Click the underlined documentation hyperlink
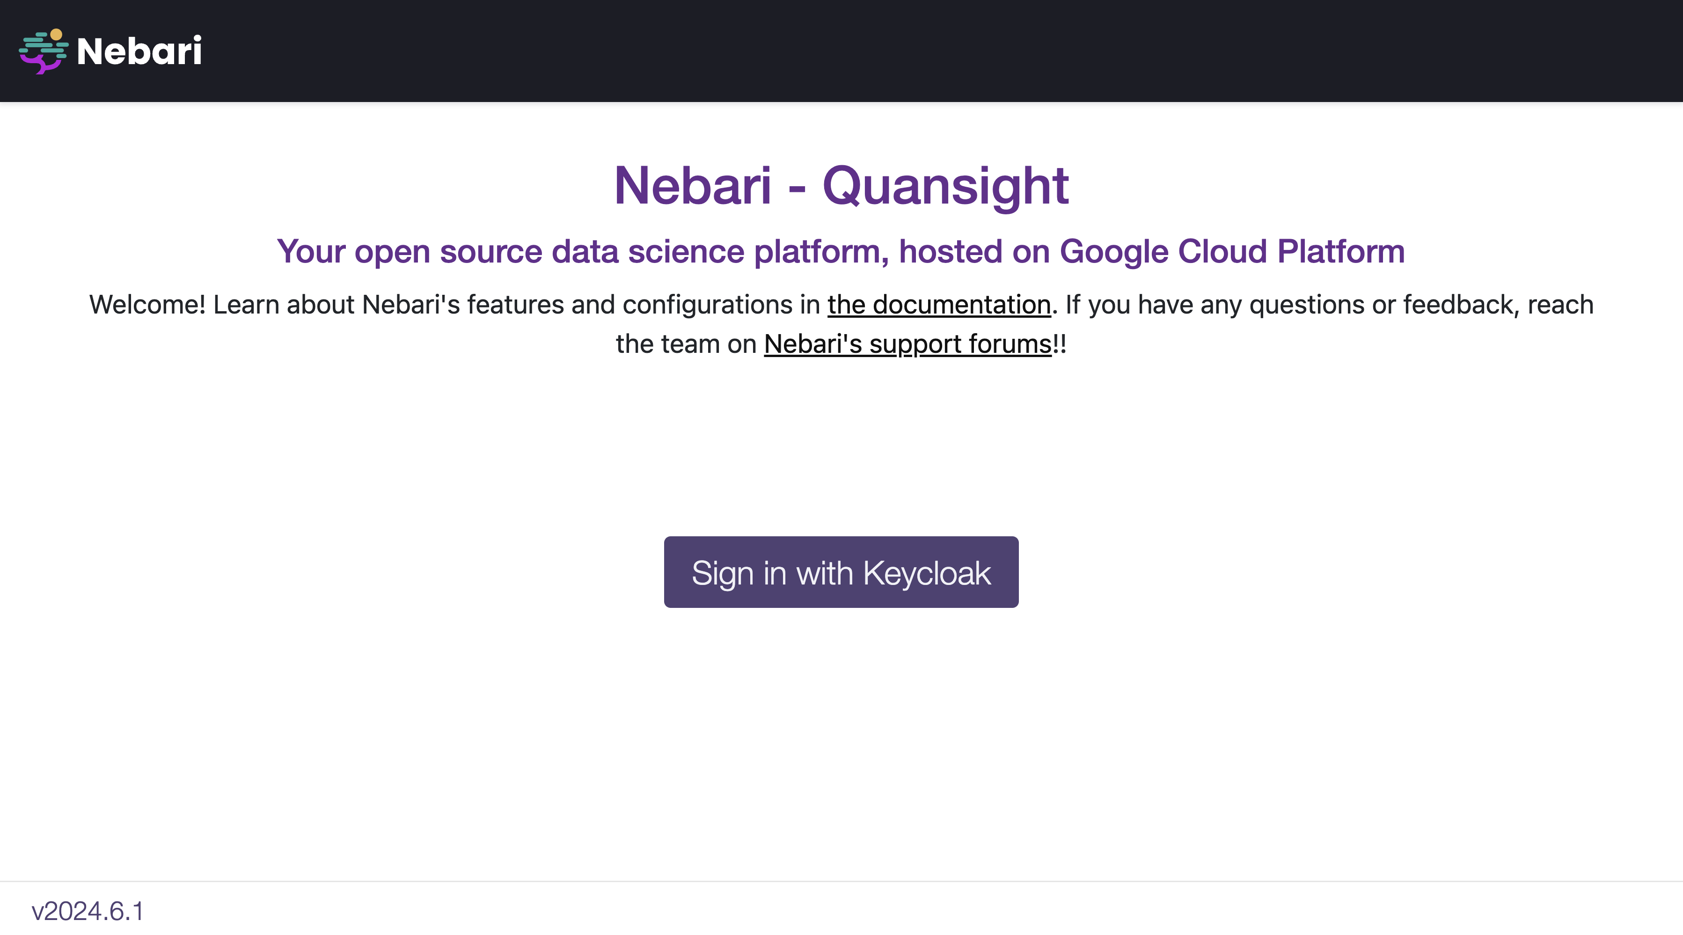The image size is (1683, 935). (939, 304)
